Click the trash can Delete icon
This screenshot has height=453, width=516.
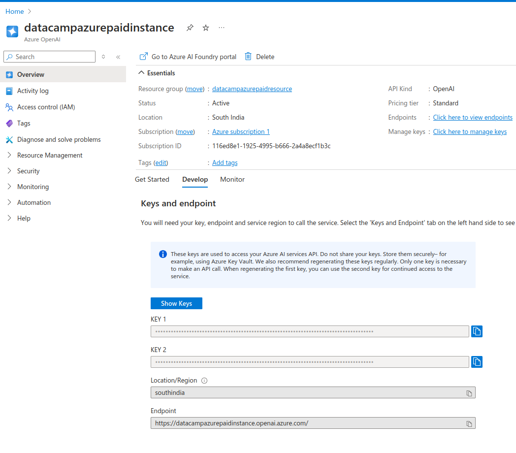(x=248, y=56)
